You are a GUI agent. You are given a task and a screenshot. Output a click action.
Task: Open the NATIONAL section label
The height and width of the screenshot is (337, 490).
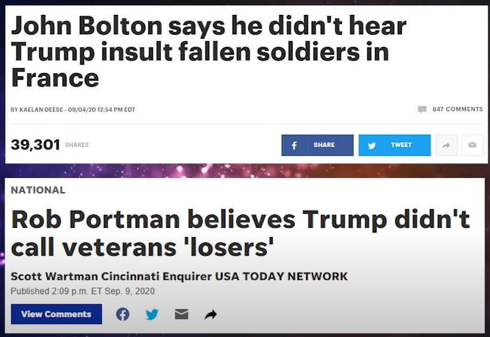click(38, 190)
